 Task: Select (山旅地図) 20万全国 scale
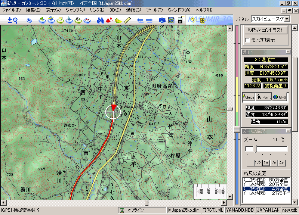[266, 184]
